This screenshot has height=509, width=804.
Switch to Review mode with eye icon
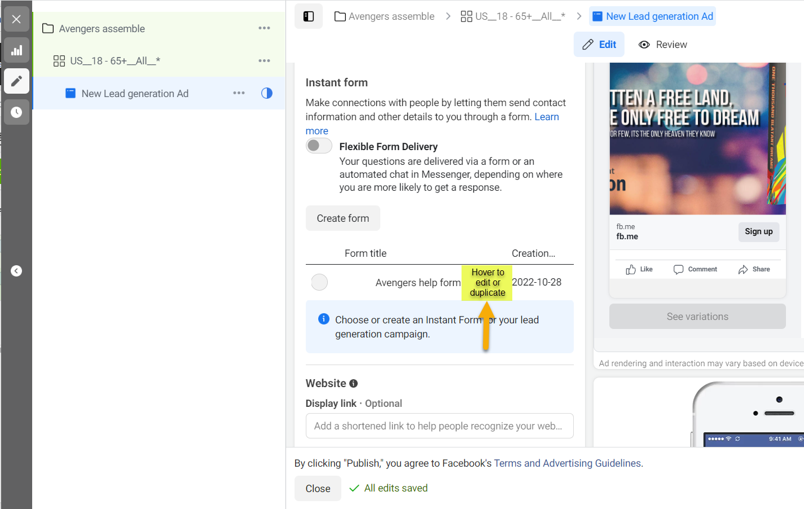[663, 45]
